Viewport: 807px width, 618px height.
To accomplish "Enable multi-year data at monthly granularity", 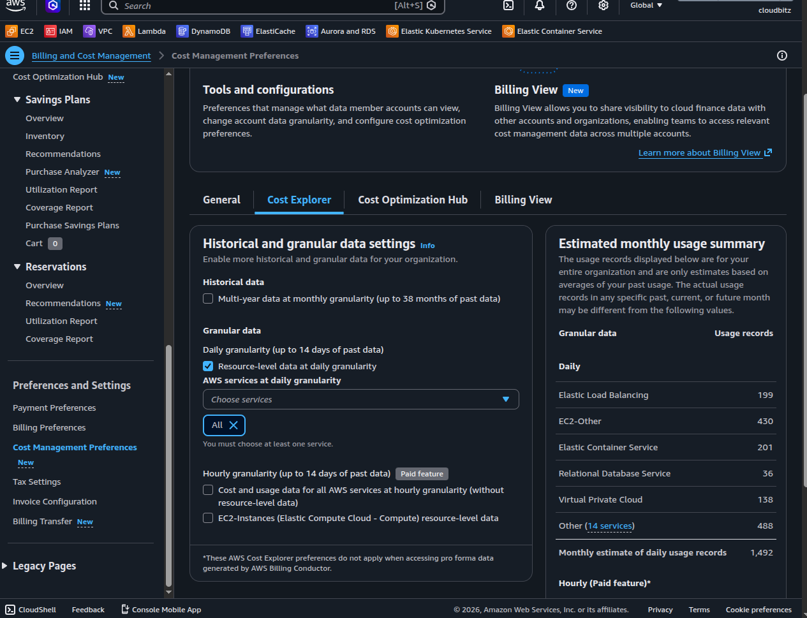I will (208, 298).
